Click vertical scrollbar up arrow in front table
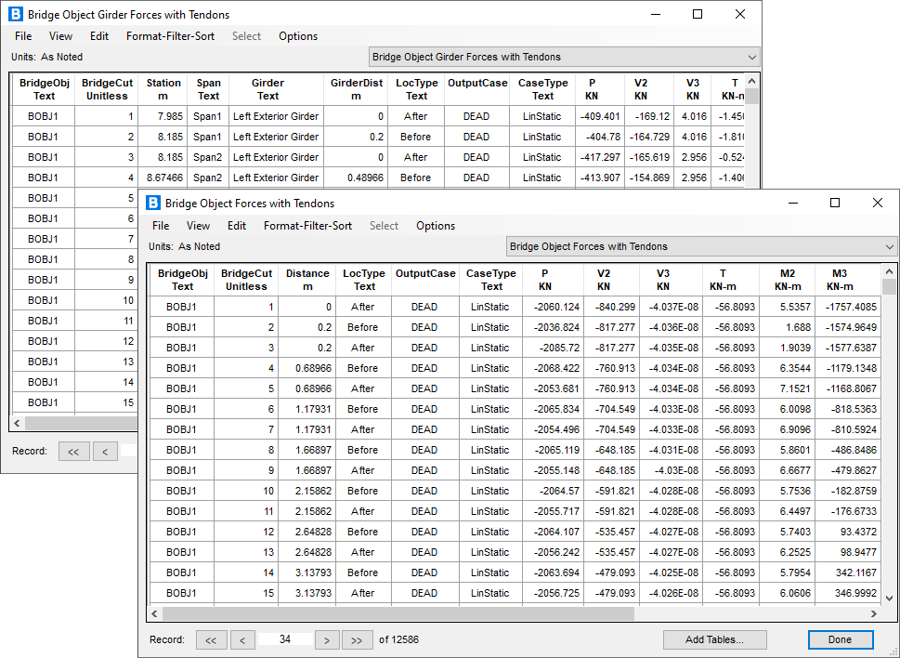Screen dimensions: 900x658 click(x=889, y=271)
